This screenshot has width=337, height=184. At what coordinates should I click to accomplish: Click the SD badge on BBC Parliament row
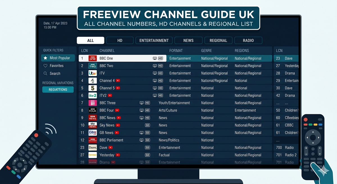pyautogui.click(x=147, y=140)
